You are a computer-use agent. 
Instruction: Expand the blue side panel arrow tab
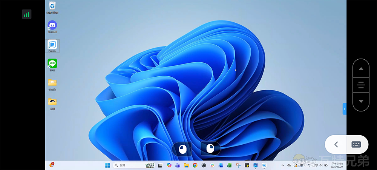344,108
